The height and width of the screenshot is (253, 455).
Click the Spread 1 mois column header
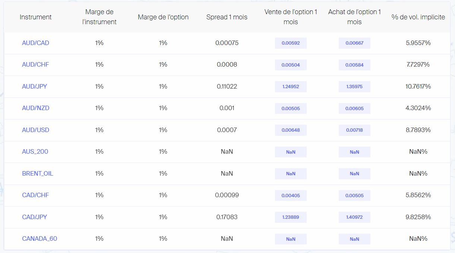(227, 17)
